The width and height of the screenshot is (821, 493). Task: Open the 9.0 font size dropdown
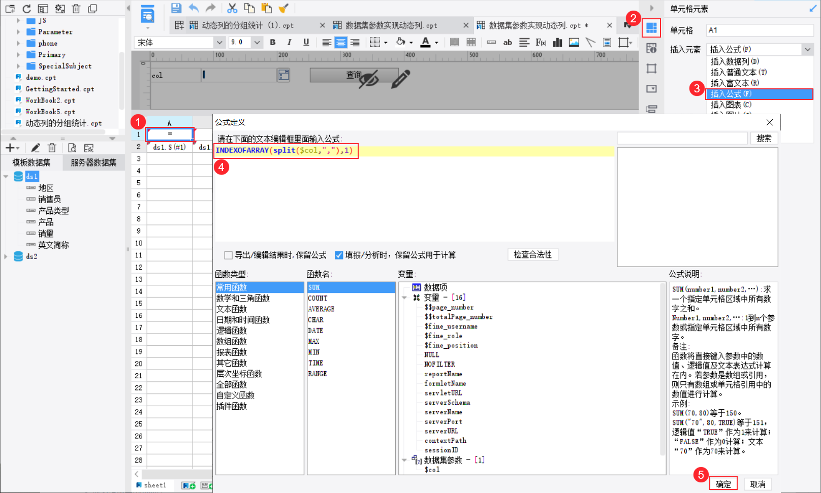click(257, 43)
